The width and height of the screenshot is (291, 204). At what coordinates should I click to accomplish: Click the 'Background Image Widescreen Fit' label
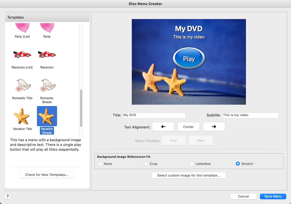click(124, 157)
